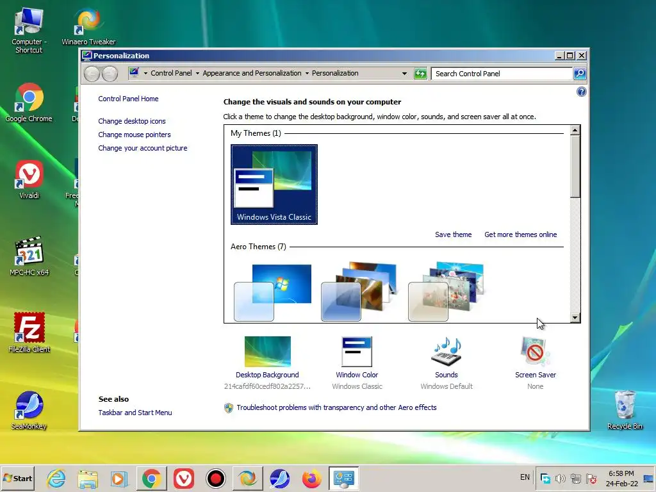Open Troubleshoot problems with transparency link
This screenshot has width=656, height=492.
pyautogui.click(x=336, y=407)
